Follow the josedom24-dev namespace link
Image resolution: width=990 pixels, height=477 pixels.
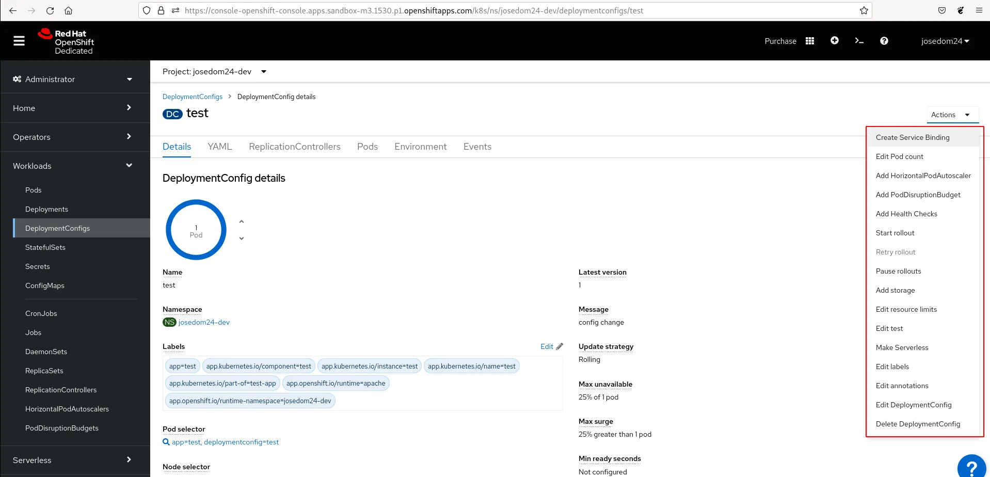204,322
